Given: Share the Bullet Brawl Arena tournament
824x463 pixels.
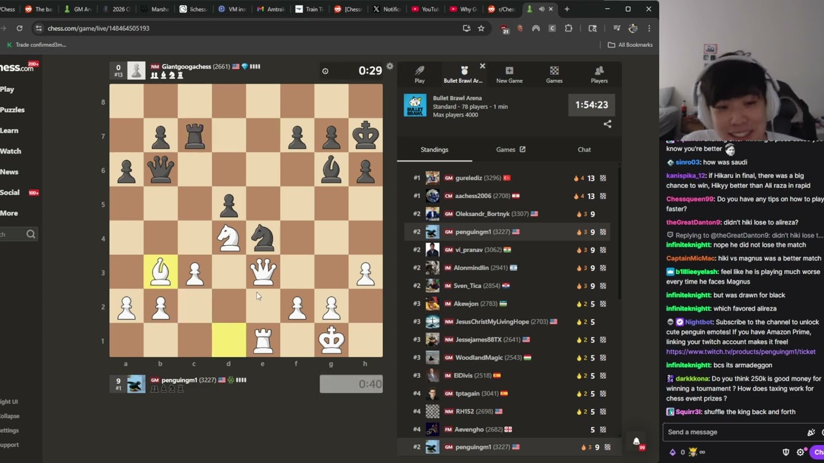Looking at the screenshot, I should [607, 124].
